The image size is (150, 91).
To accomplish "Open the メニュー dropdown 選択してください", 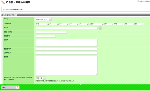I will point(43,20).
